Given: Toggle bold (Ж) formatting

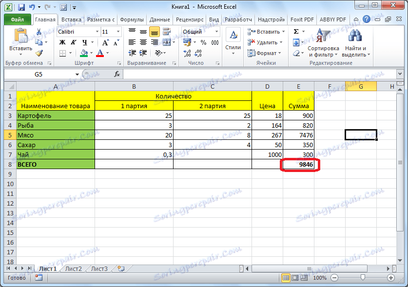Looking at the screenshot, I should [x=61, y=43].
